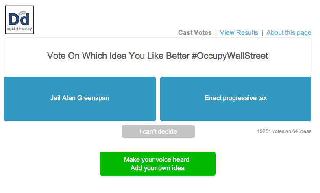Click the separator bar after Cast Votes
The height and width of the screenshot is (193, 320).
pos(216,33)
